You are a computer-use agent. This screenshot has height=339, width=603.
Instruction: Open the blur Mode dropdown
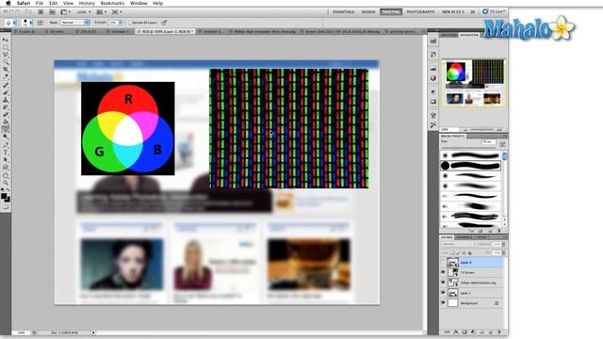tap(75, 23)
